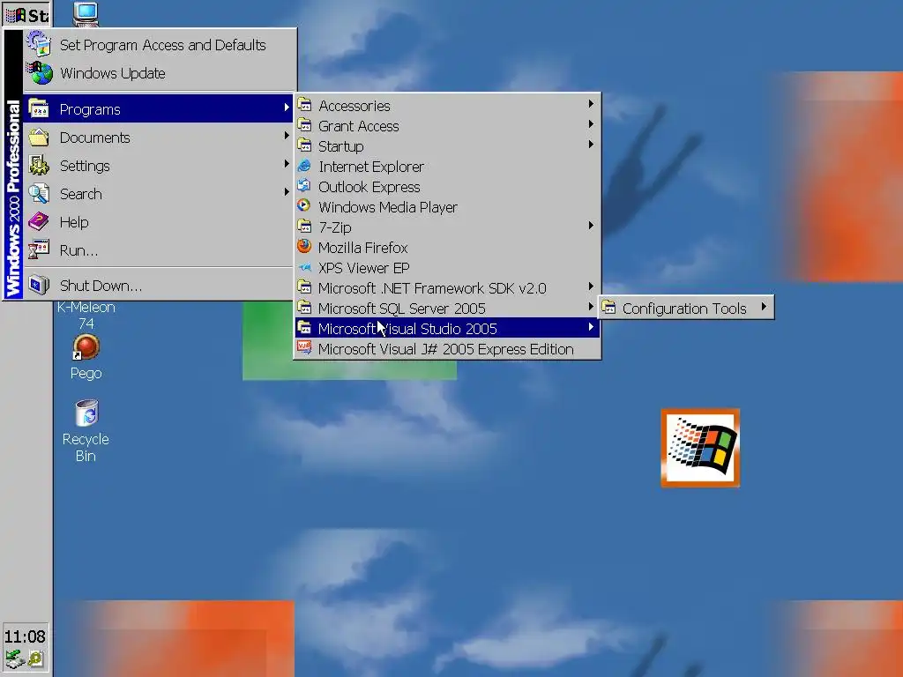Click the Windows Update globe icon

click(39, 73)
